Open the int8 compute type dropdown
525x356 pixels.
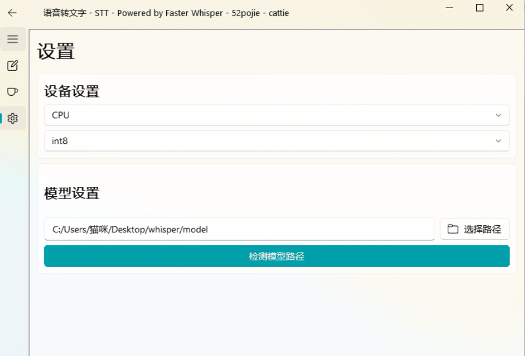pos(277,141)
